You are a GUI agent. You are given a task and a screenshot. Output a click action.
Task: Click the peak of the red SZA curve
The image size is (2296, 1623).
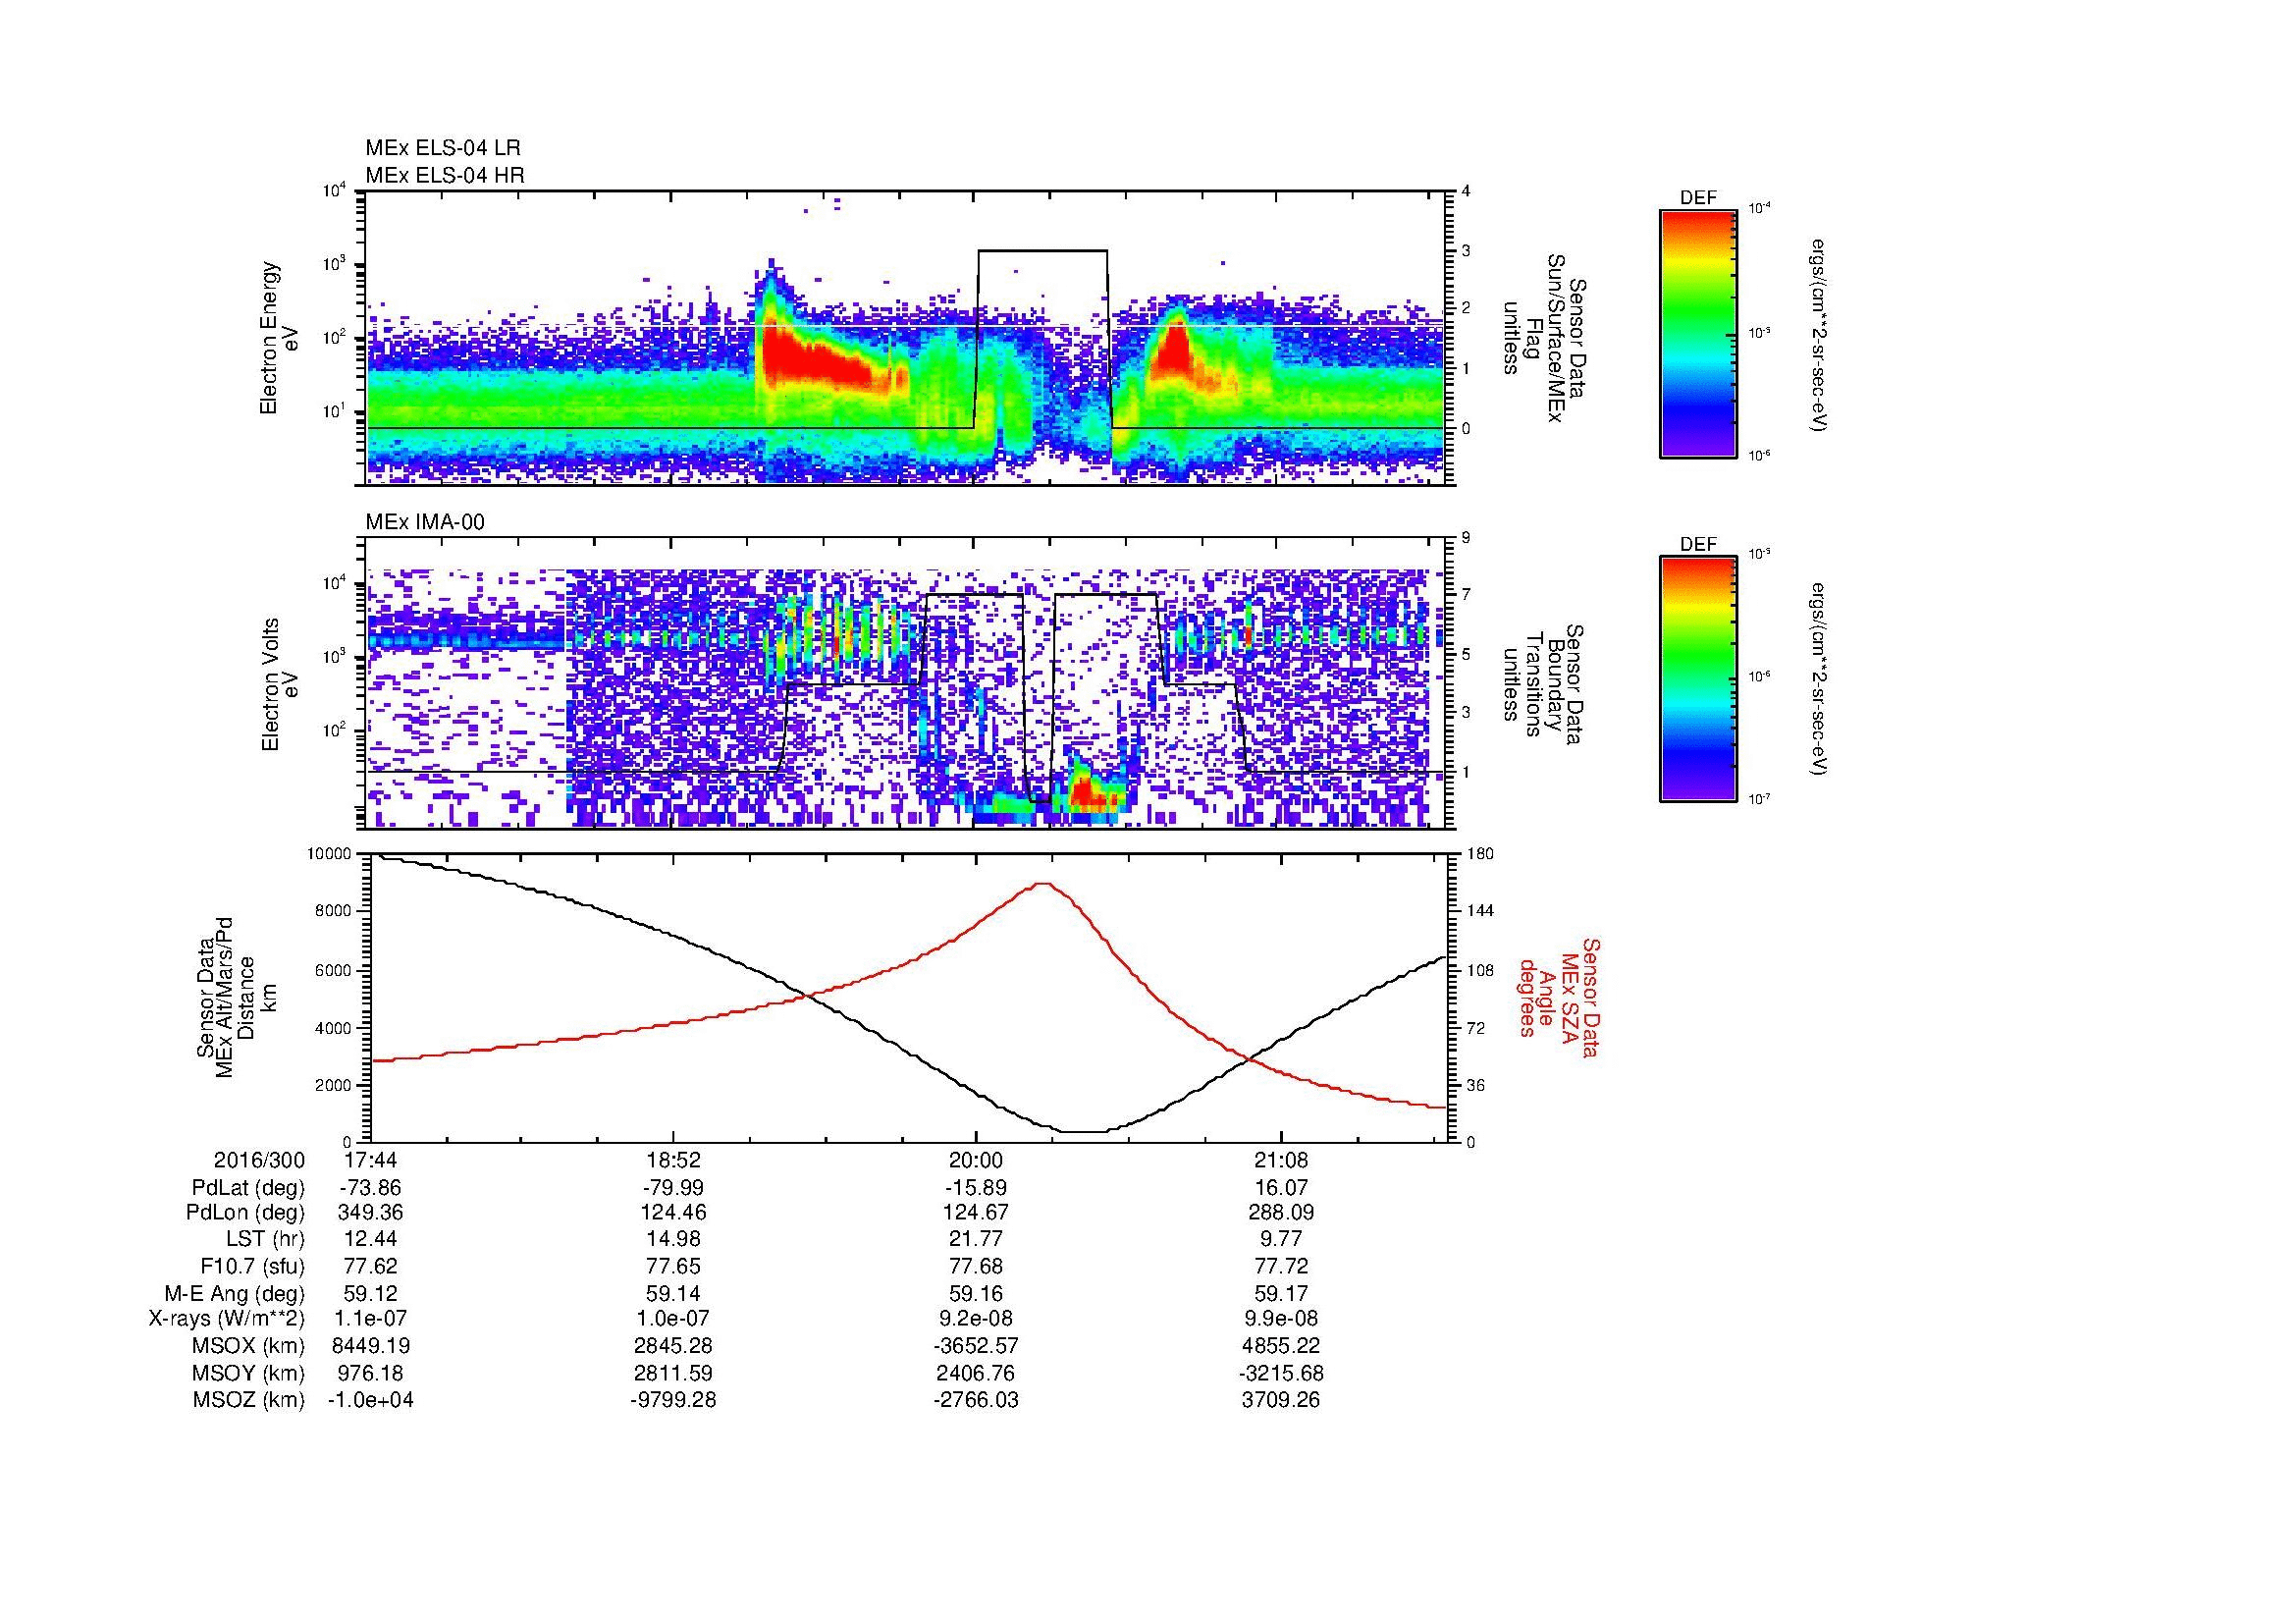pos(1043,884)
